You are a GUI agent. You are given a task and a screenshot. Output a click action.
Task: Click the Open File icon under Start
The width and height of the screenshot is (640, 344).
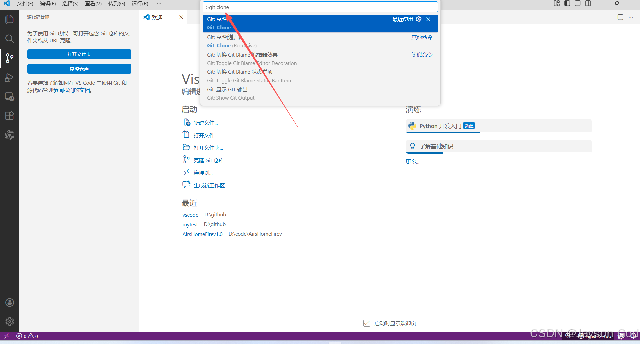pyautogui.click(x=186, y=135)
